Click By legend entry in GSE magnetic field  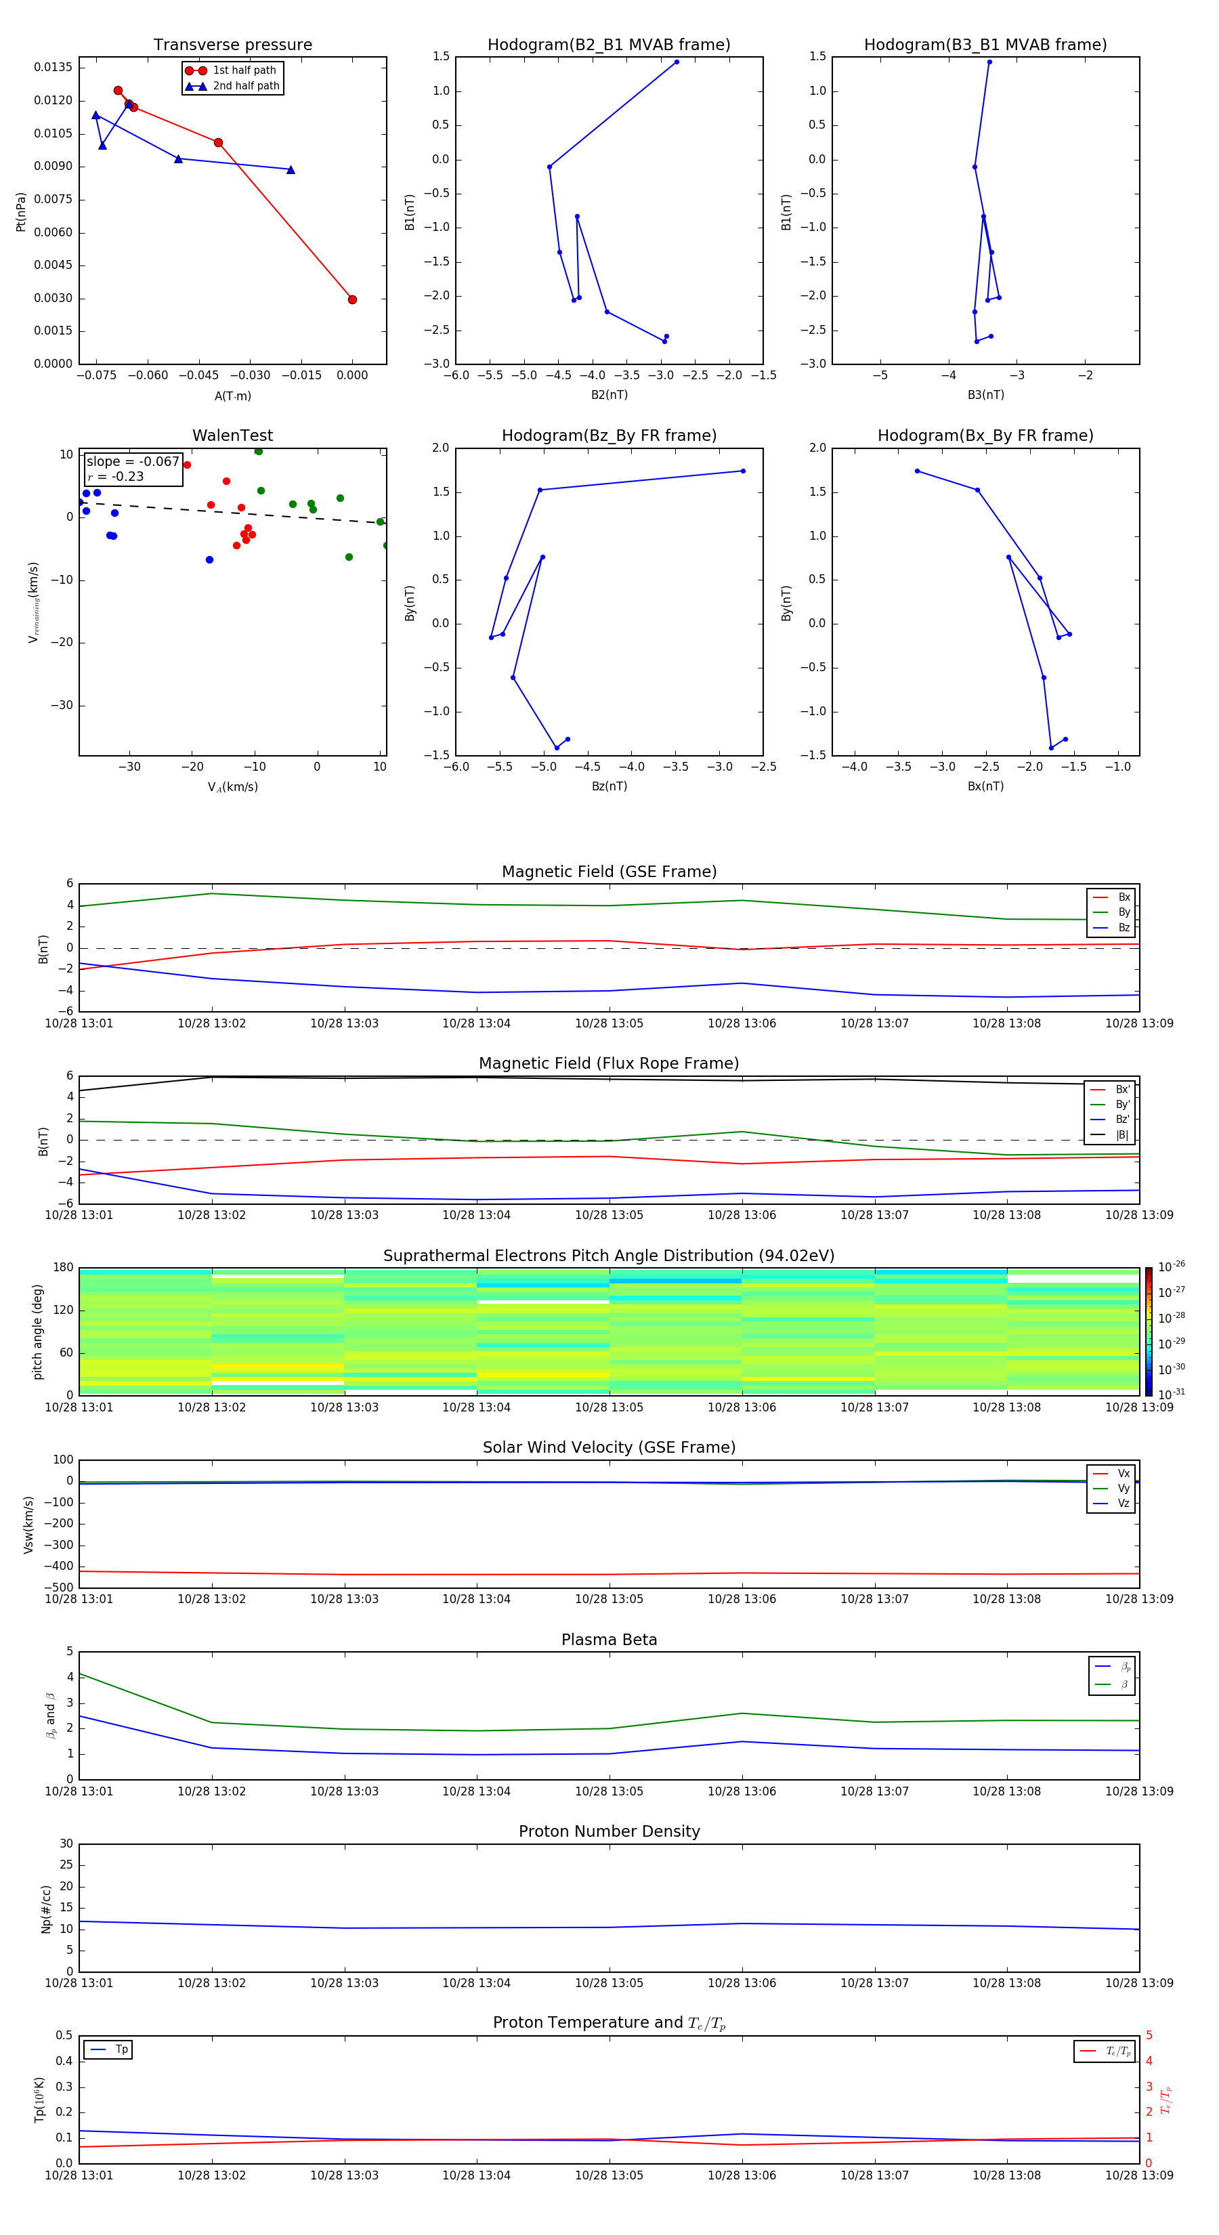[1111, 912]
